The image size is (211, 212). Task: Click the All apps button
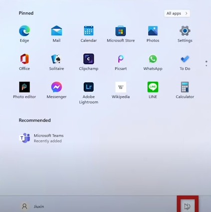pos(177,14)
